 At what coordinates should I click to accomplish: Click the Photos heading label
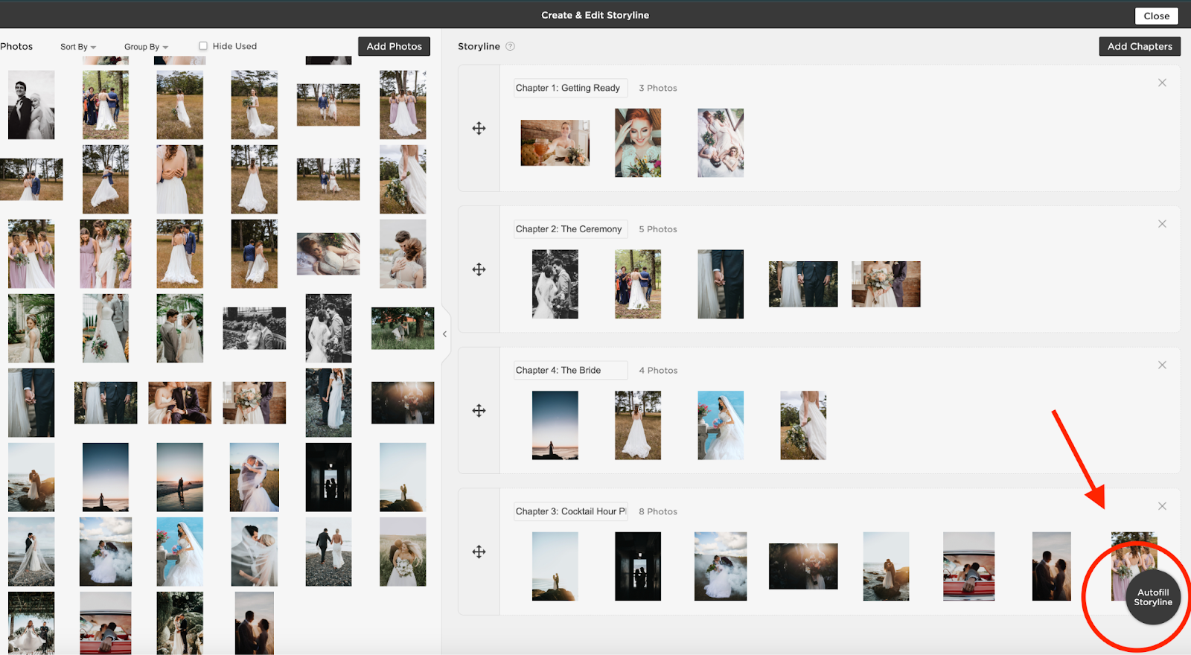pyautogui.click(x=16, y=46)
